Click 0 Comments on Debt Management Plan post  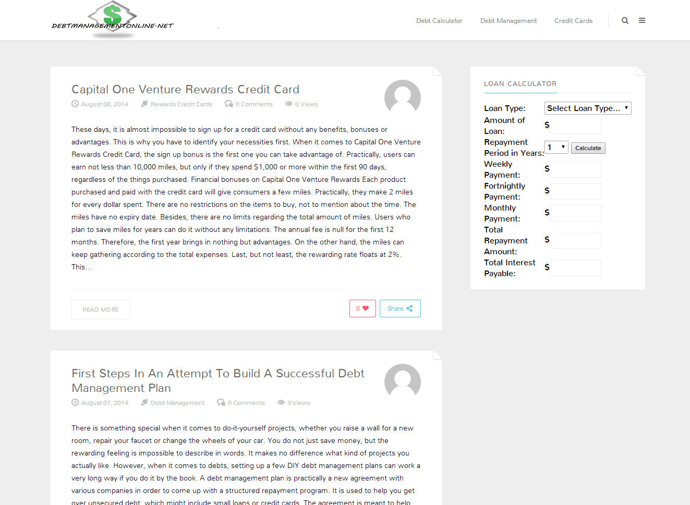pyautogui.click(x=246, y=403)
